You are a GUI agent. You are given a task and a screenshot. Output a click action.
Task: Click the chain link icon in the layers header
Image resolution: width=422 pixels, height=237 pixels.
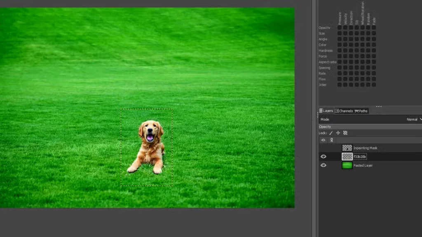[x=331, y=140]
